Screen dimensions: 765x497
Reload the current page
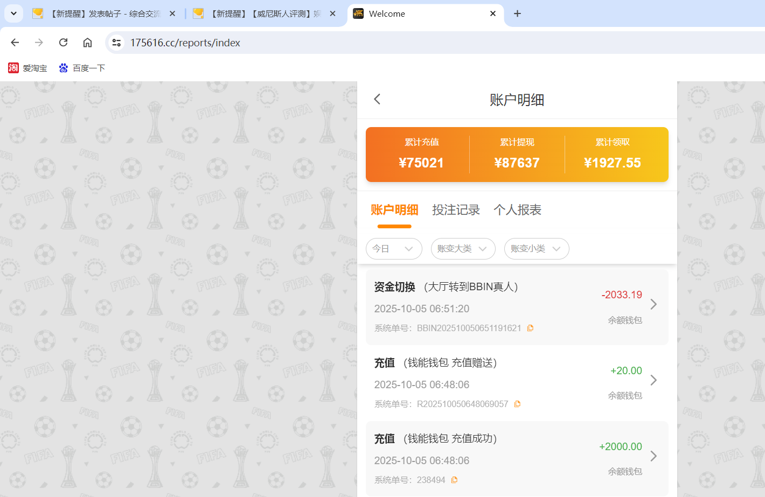[x=63, y=42]
